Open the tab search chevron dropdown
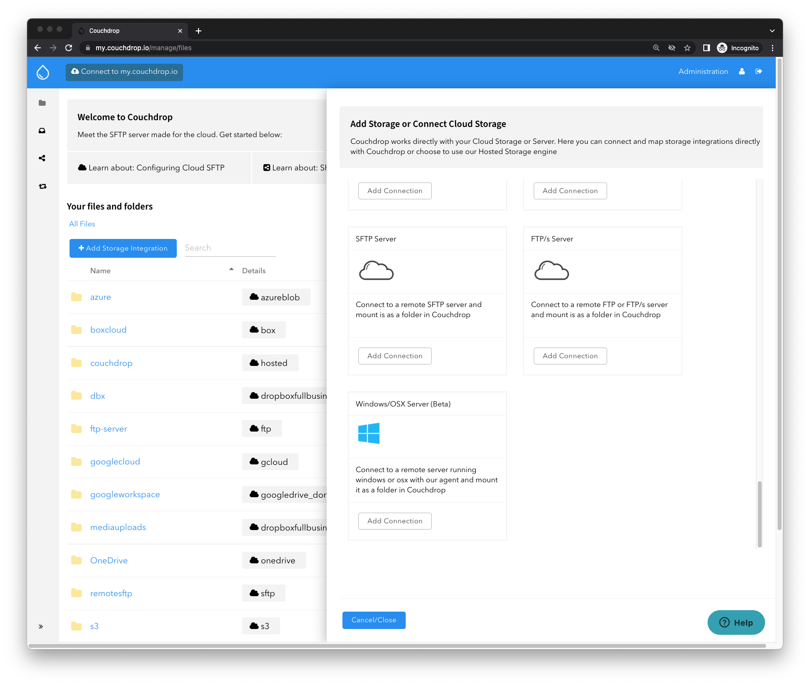The image size is (810, 685). pyautogui.click(x=772, y=31)
